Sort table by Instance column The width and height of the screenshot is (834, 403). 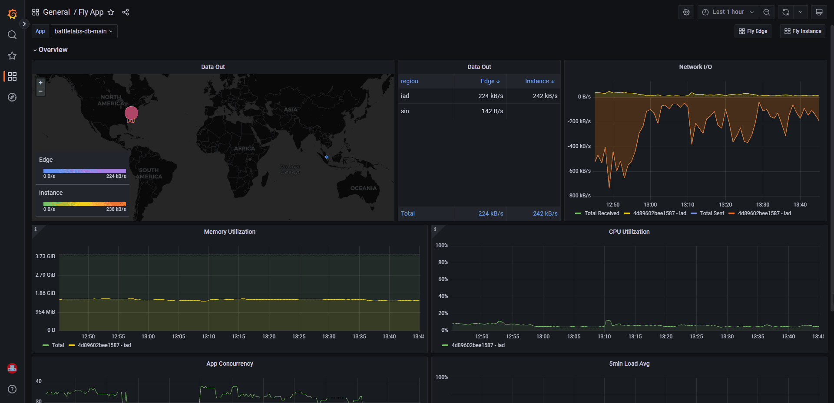[539, 82]
